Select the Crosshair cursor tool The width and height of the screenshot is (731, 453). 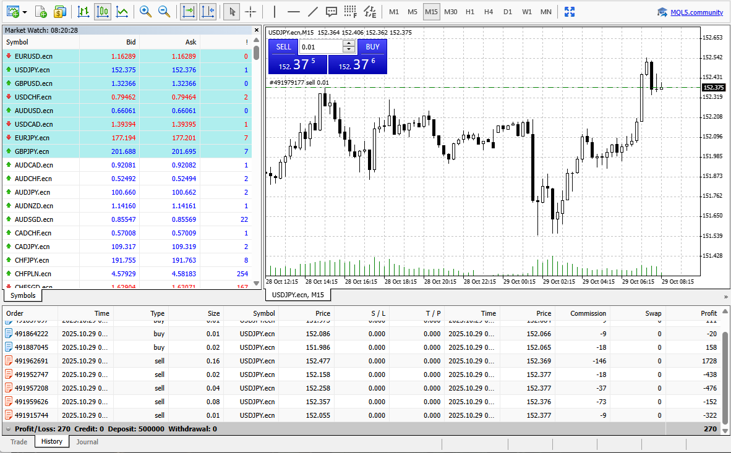[x=250, y=12]
